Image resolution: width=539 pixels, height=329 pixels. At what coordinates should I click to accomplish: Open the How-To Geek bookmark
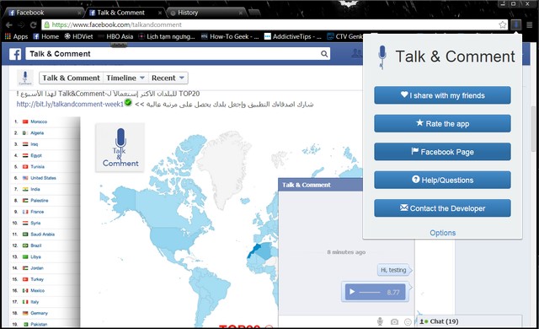[230, 36]
